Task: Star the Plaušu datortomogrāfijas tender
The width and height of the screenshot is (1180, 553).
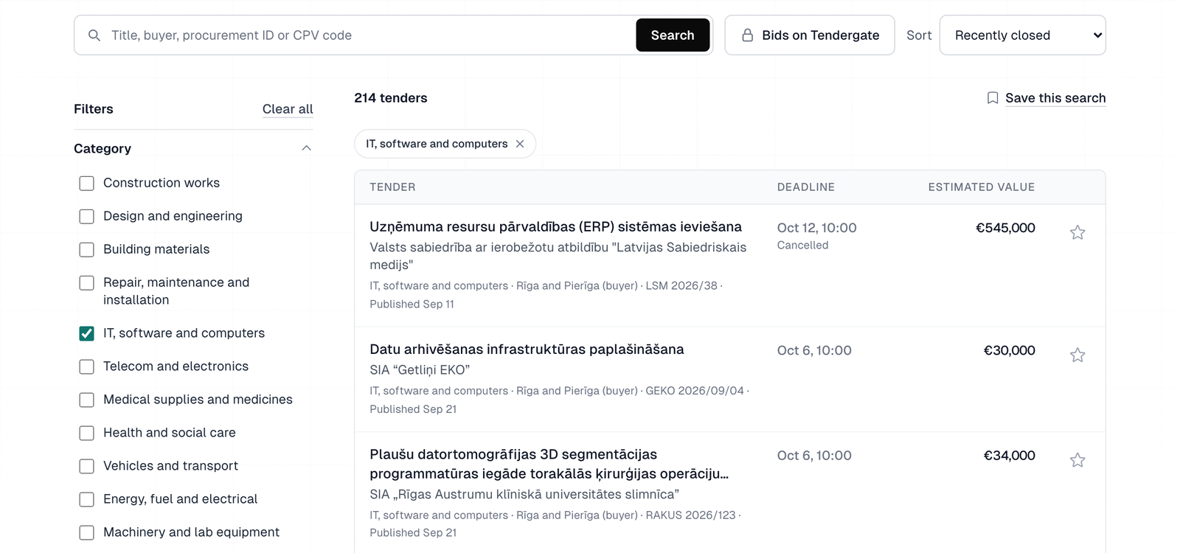Action: [1077, 460]
